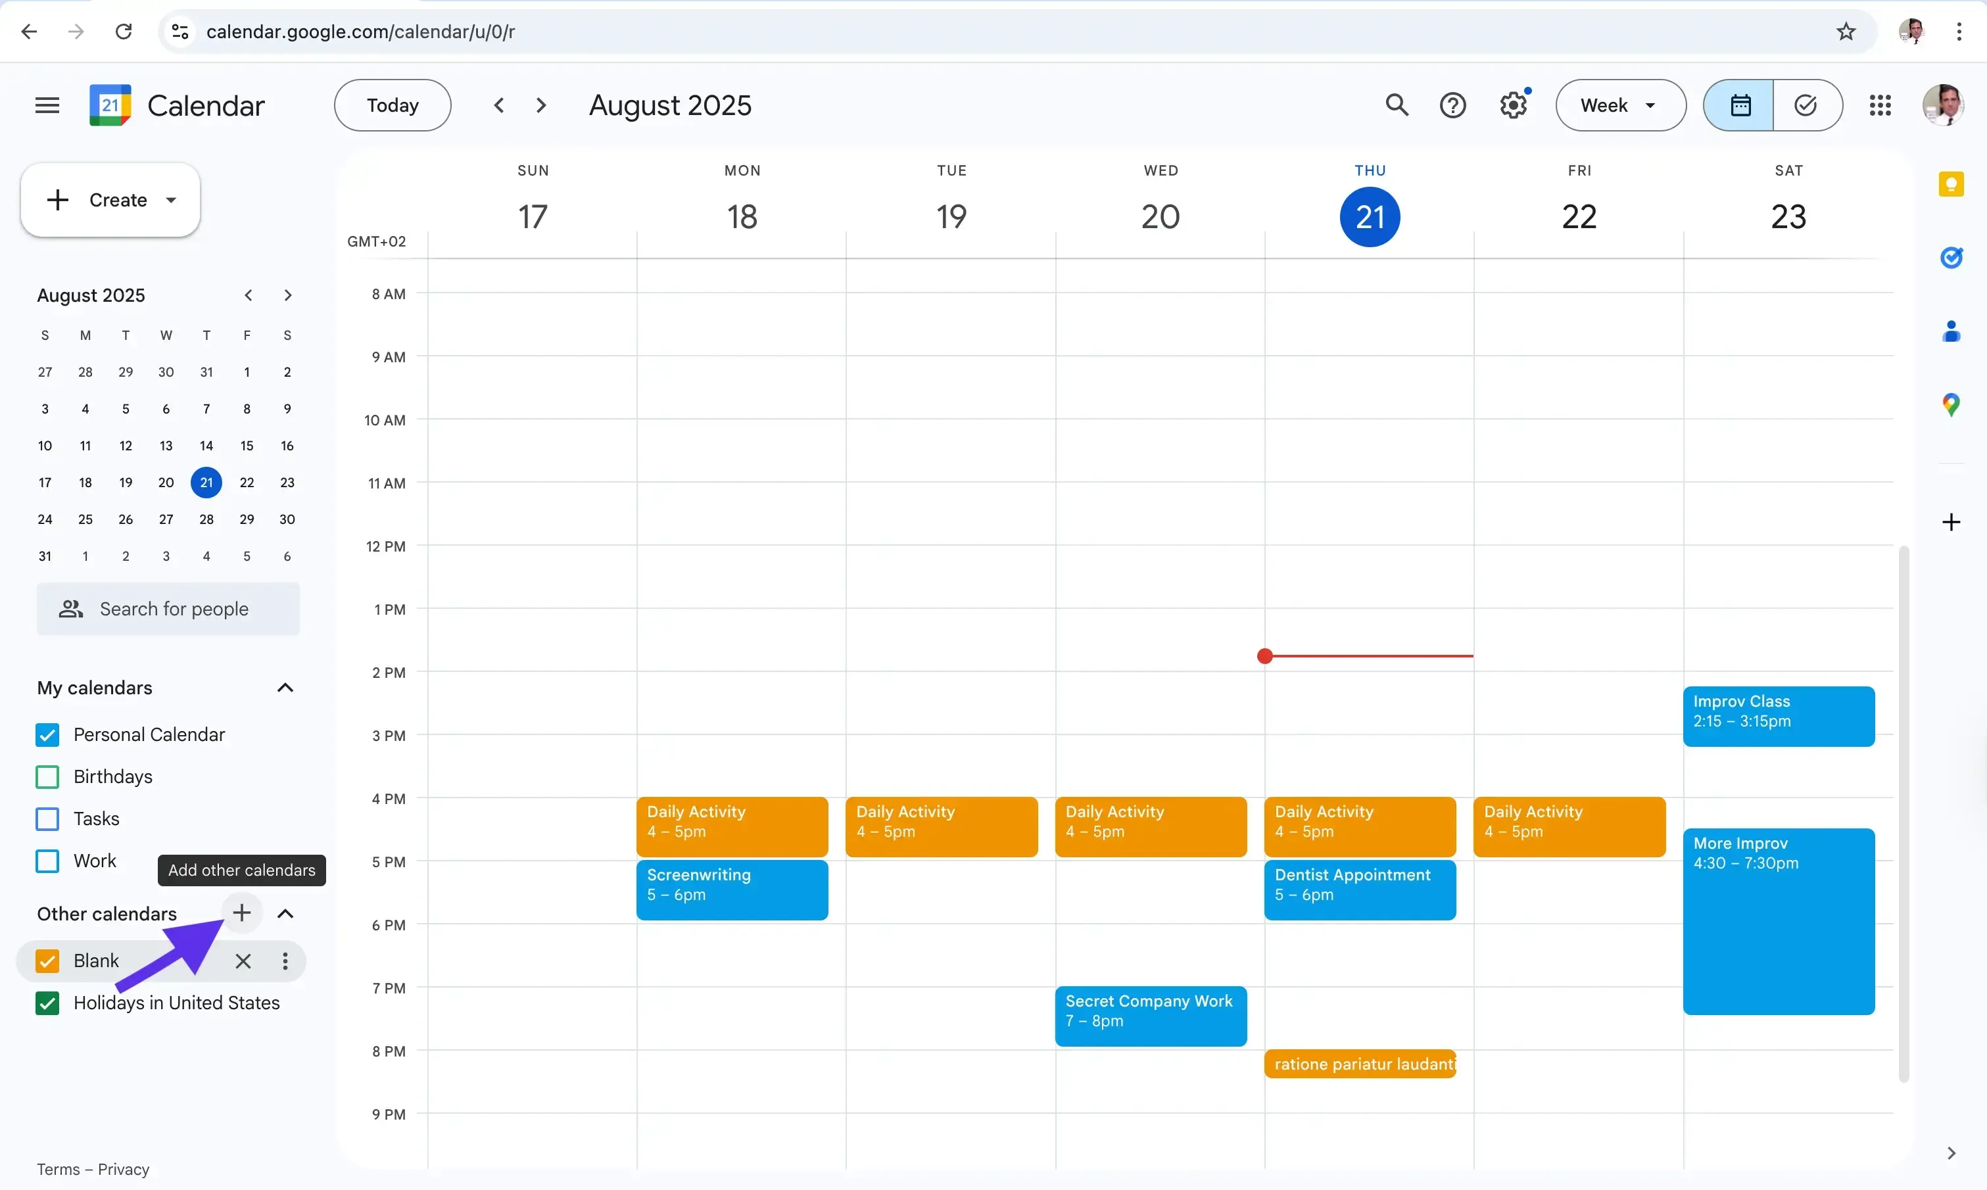Collapse the My calendars section
The width and height of the screenshot is (1987, 1190).
(x=285, y=687)
